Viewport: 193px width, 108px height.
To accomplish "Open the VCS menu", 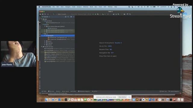I will coord(105,7).
